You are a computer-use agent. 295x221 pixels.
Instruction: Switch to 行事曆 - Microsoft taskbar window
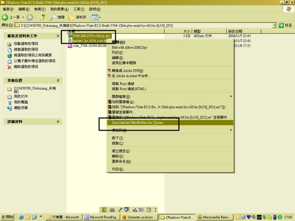pyautogui.click(x=64, y=217)
